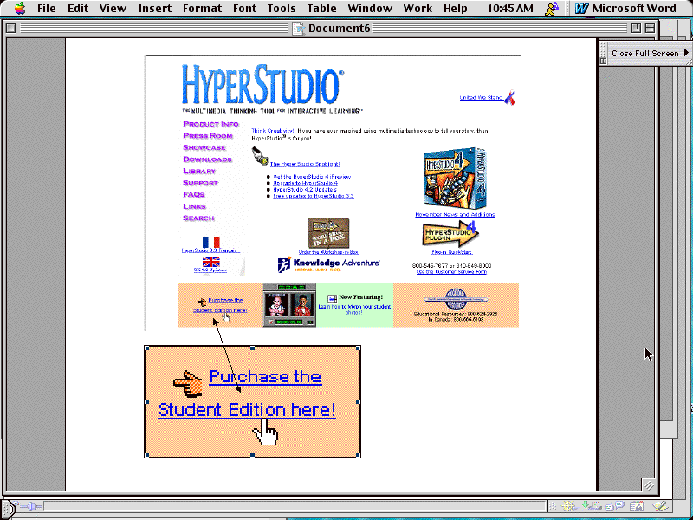Click the morphing student photos thumbnail
Viewport: 693px width, 520px height.
[x=289, y=306]
